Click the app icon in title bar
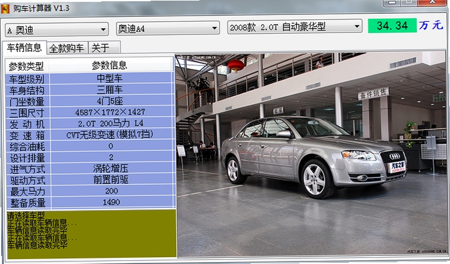Screen dimensions: 450x264 click(x=6, y=9)
